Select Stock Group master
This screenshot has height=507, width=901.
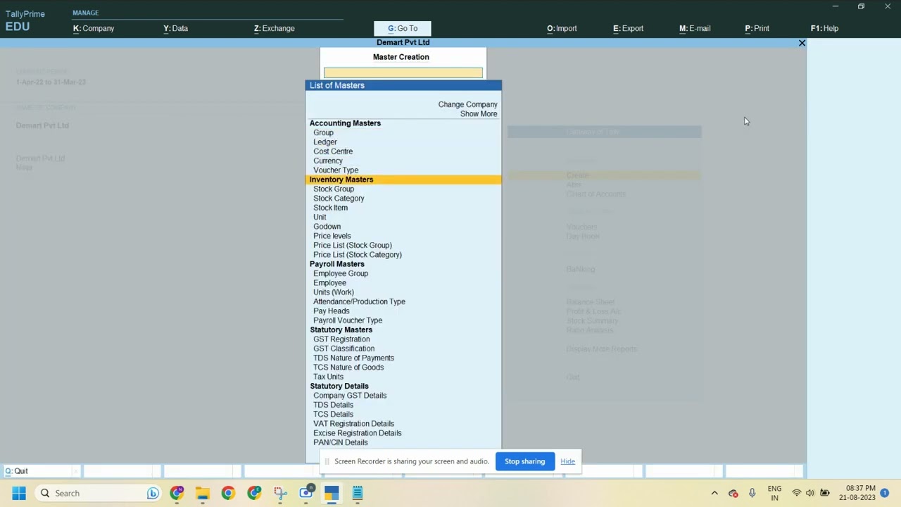pyautogui.click(x=334, y=189)
